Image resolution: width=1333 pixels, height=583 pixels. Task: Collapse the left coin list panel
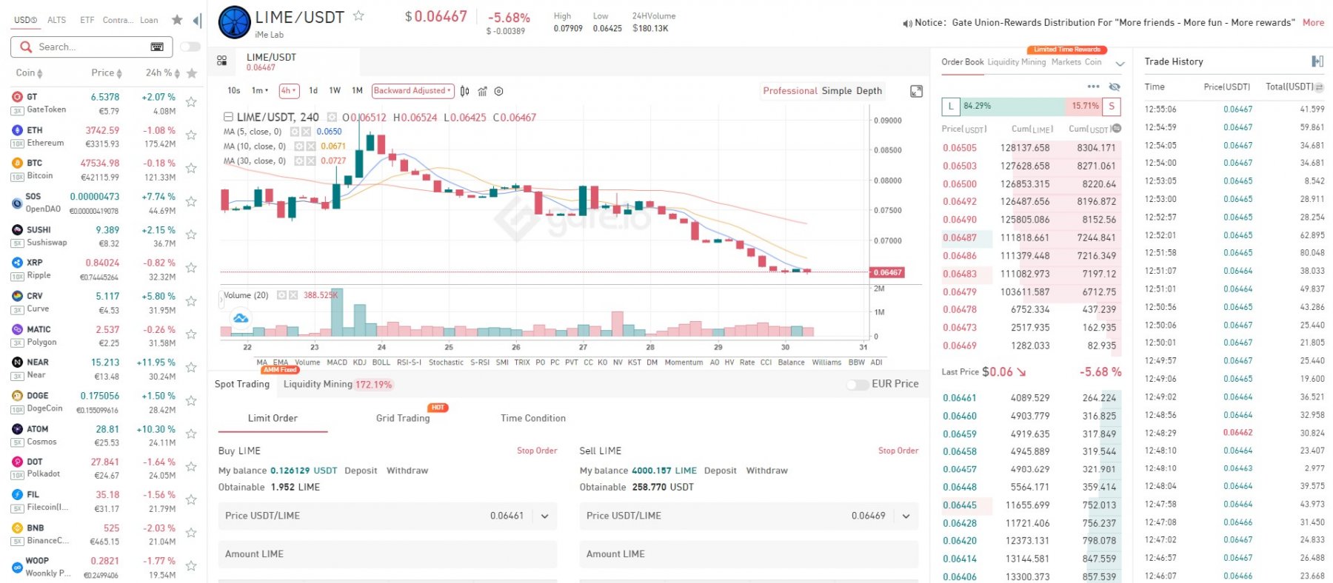(196, 20)
